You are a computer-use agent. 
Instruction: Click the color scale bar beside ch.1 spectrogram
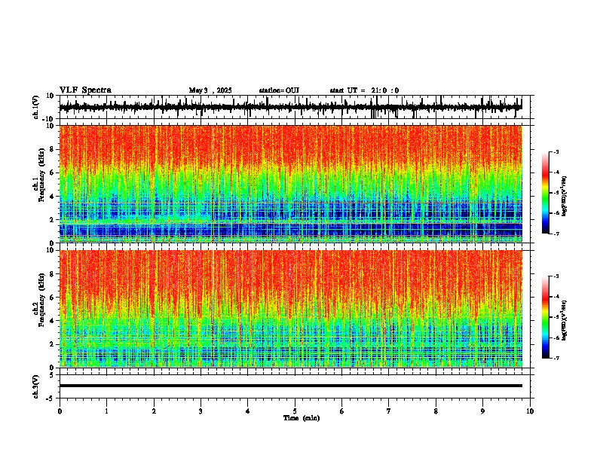(x=546, y=193)
